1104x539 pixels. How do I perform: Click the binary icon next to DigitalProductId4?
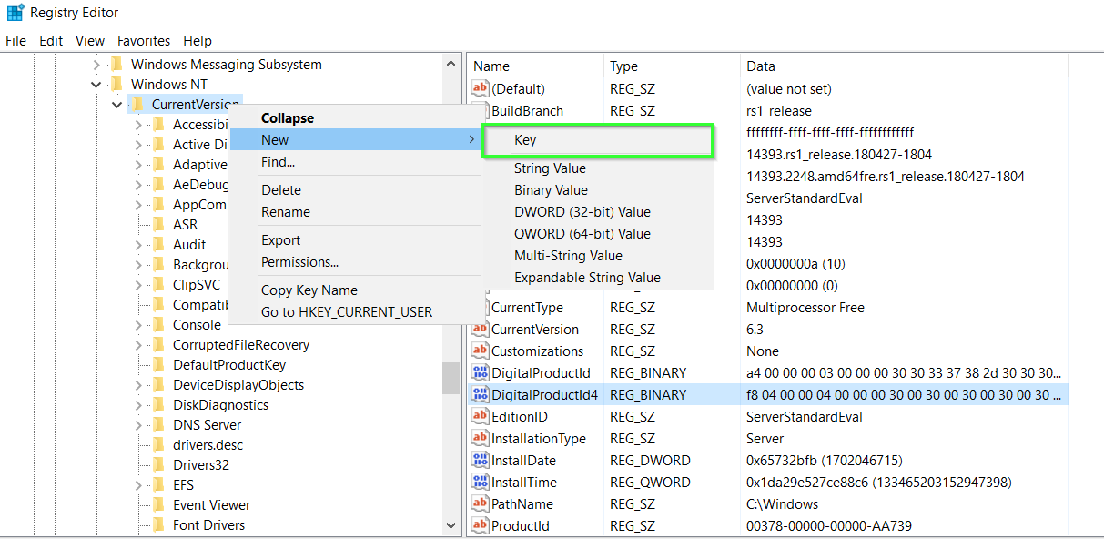click(481, 395)
